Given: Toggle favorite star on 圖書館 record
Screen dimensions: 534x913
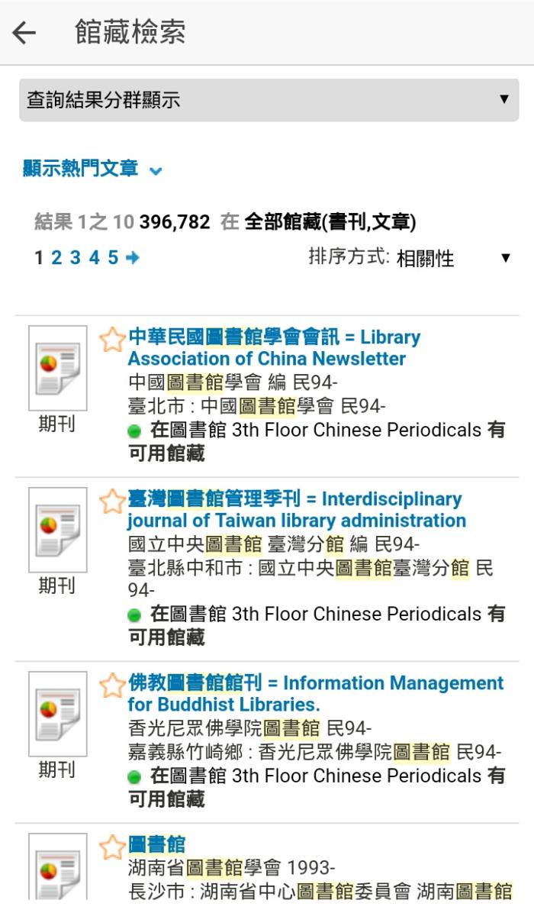Looking at the screenshot, I should coord(111,847).
